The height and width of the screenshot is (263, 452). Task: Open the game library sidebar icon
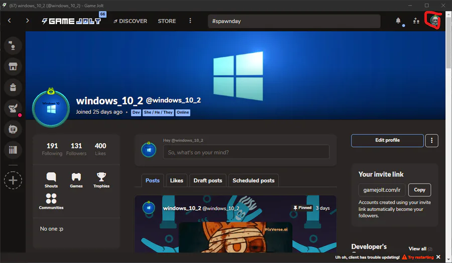tap(13, 150)
